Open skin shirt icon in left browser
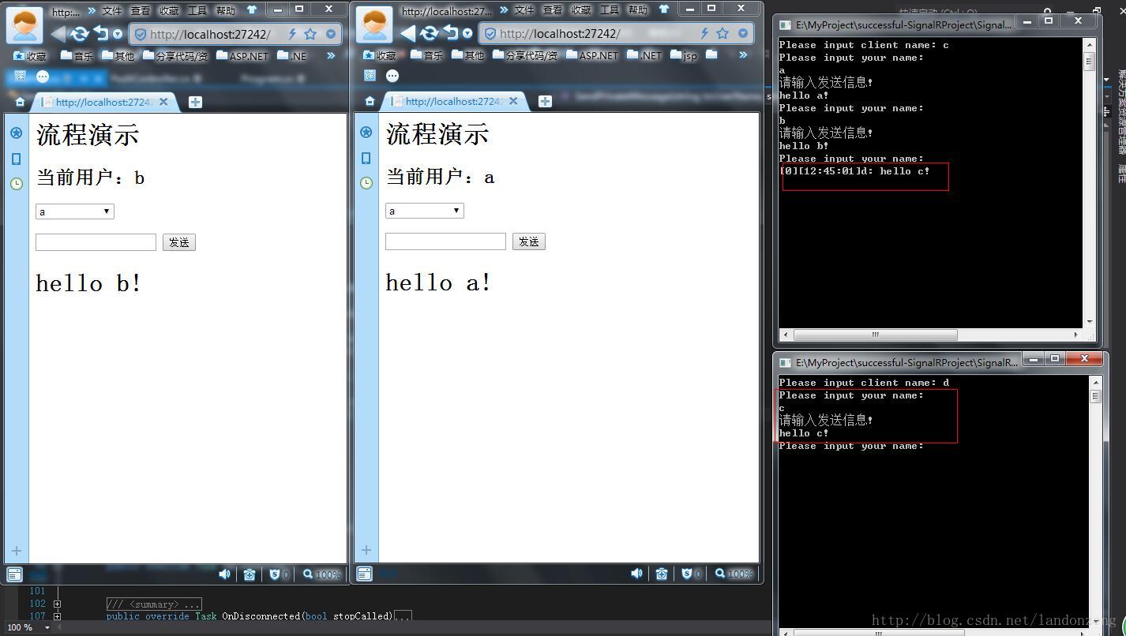Screen dimensions: 1126x636 point(252,10)
